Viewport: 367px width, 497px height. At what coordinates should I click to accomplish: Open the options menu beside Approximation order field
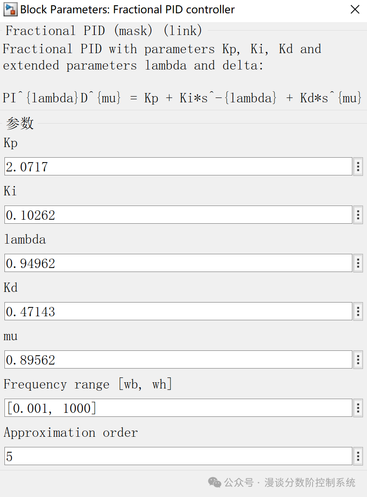click(x=358, y=456)
